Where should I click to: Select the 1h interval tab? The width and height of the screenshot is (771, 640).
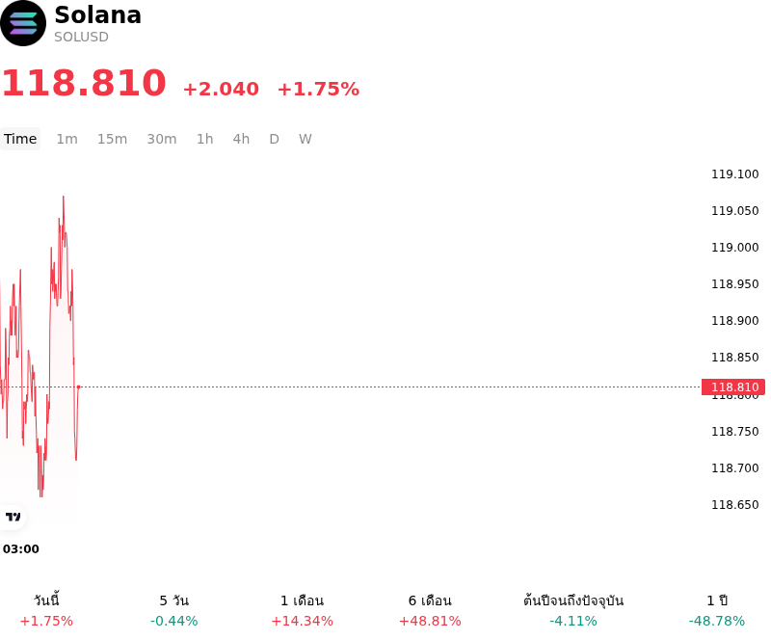[205, 139]
